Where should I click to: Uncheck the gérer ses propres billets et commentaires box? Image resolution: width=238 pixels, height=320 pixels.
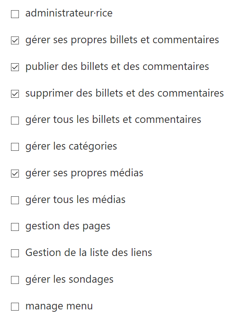[x=15, y=40]
